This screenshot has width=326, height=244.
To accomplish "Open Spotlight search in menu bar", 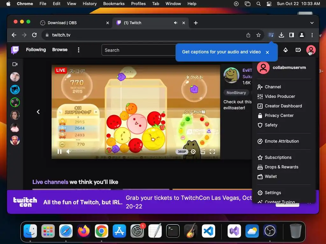I will [259, 4].
